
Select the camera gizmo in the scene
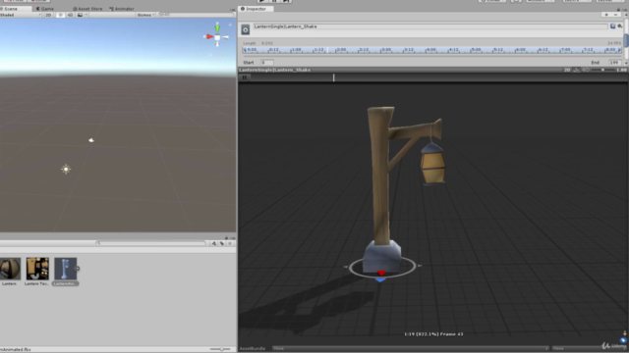point(91,140)
